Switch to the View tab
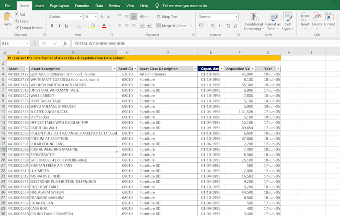The image size is (340, 216). 130,6
